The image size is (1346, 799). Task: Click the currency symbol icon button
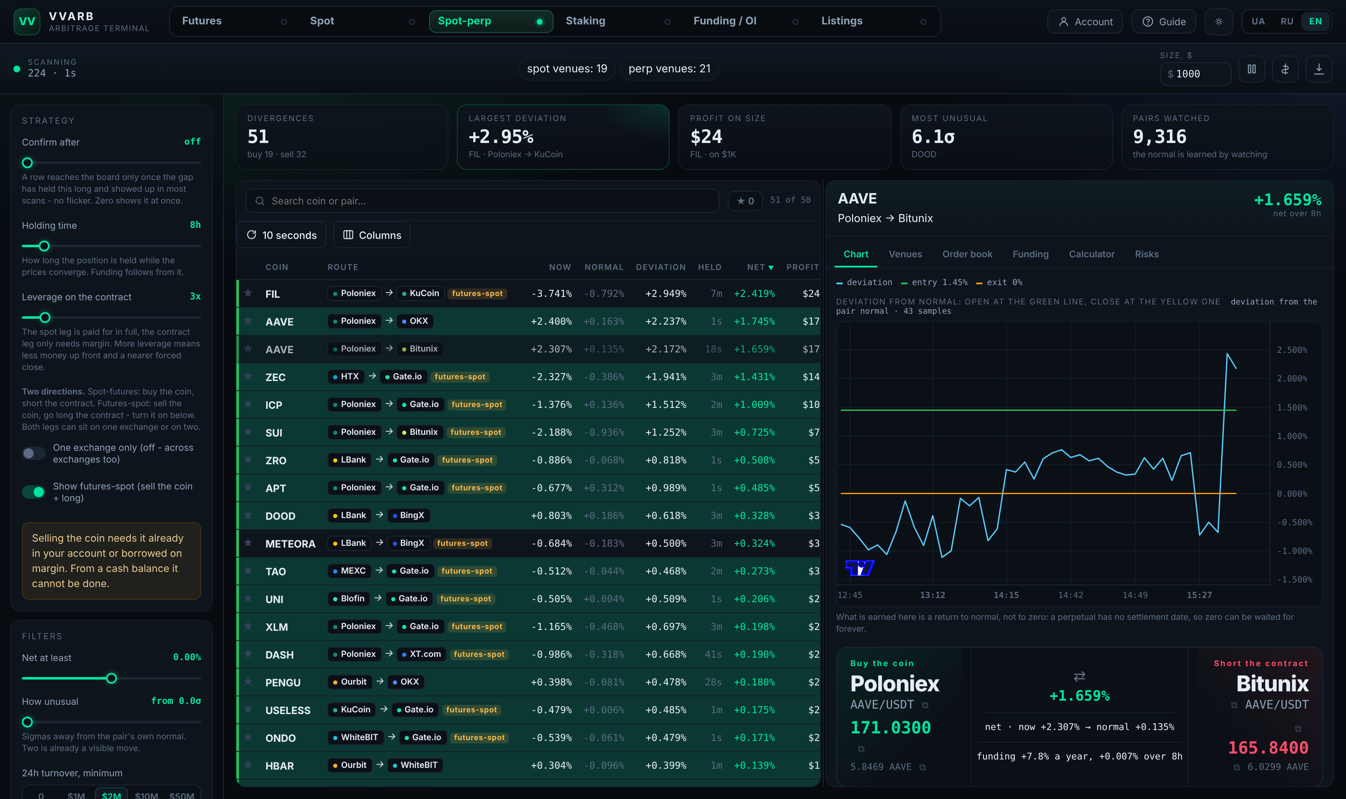coord(1285,69)
